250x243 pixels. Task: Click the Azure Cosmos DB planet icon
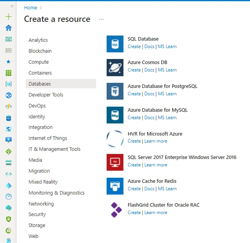(115, 68)
